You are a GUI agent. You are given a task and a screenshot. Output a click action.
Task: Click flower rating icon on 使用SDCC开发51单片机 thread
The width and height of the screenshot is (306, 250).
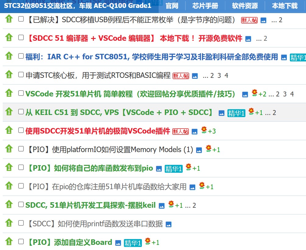(204, 130)
